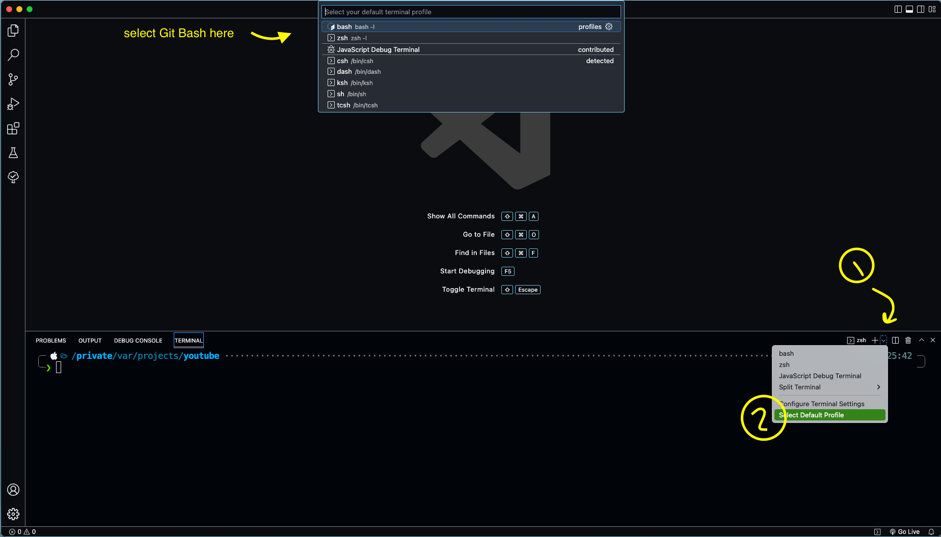Expand the Split Terminal submenu
Screen dimensions: 941x537
point(829,387)
